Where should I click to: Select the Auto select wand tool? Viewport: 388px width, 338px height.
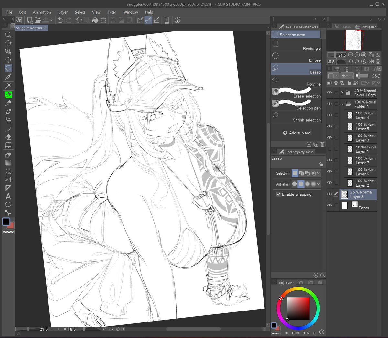click(8, 85)
